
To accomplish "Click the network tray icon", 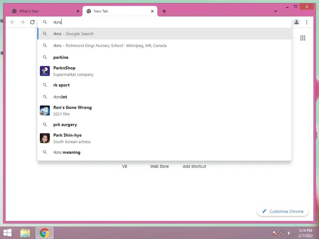I will [x=282, y=233].
